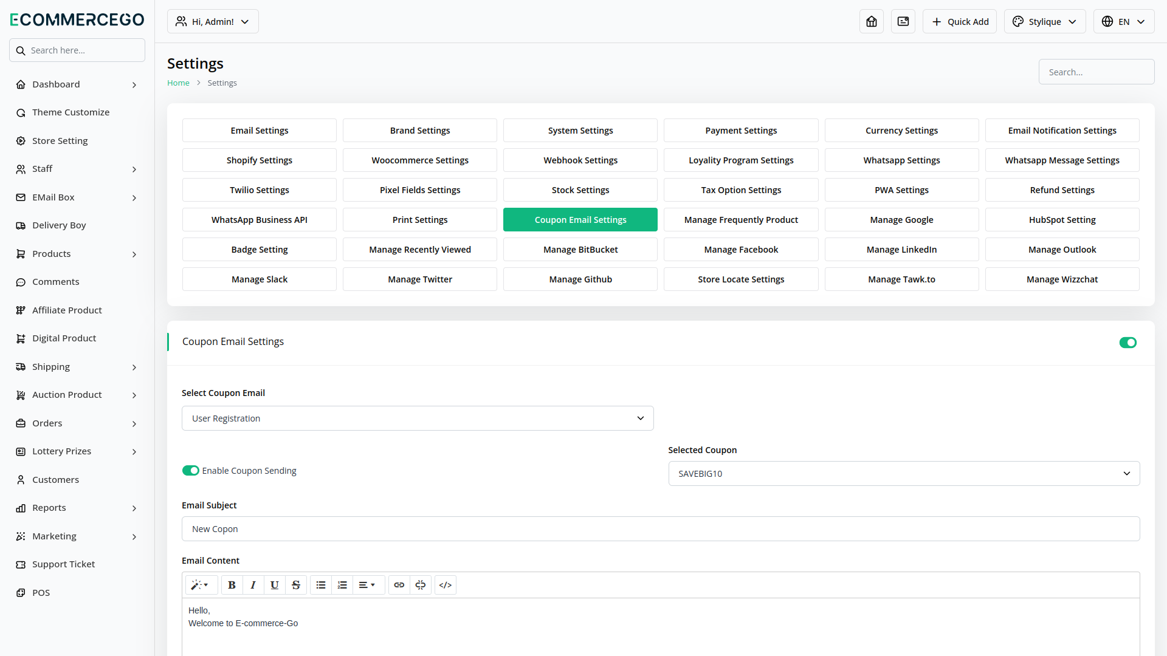
Task: Toggle the Coupon Email Settings switch
Action: pos(1128,343)
